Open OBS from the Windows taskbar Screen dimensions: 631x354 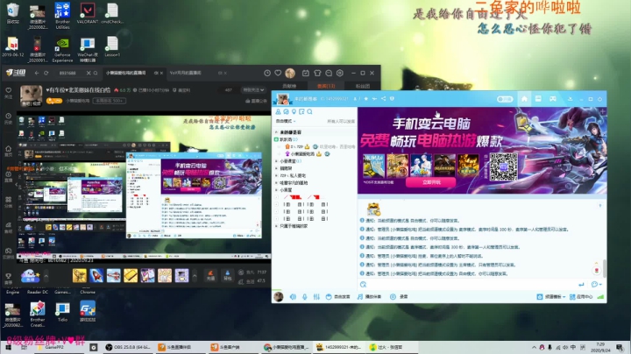point(127,347)
